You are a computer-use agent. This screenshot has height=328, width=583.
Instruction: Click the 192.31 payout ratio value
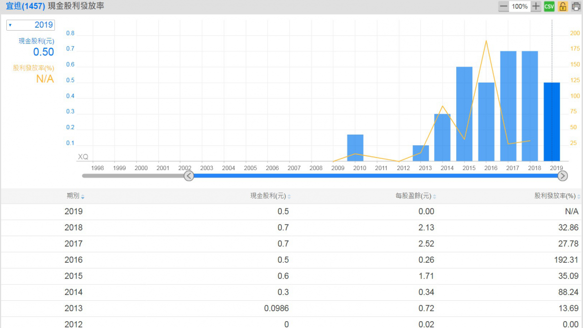566,259
